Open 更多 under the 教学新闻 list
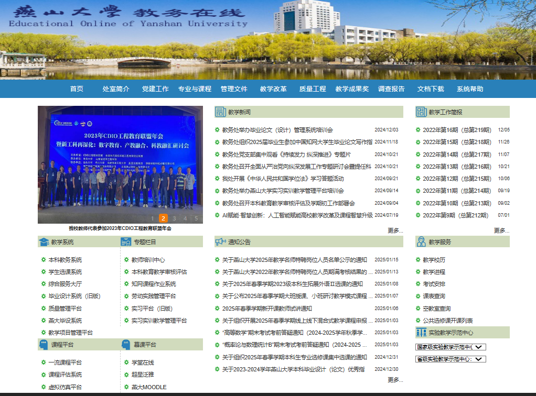This screenshot has width=536, height=396. (395, 230)
